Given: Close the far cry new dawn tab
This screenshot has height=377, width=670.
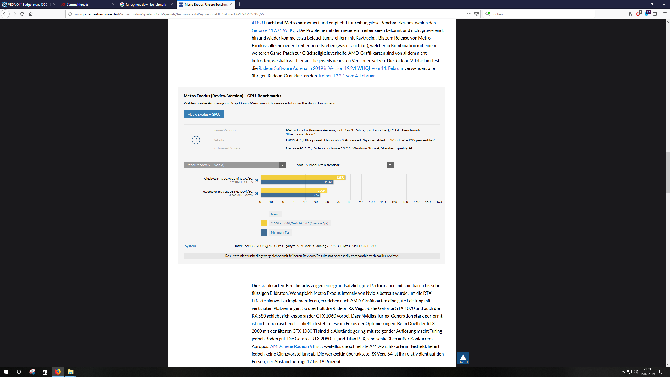Looking at the screenshot, I should [x=172, y=4].
